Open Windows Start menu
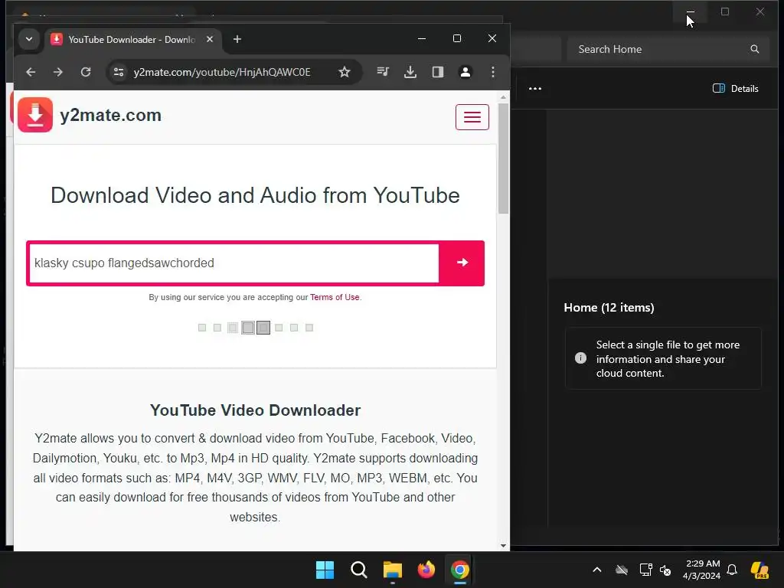 point(325,570)
